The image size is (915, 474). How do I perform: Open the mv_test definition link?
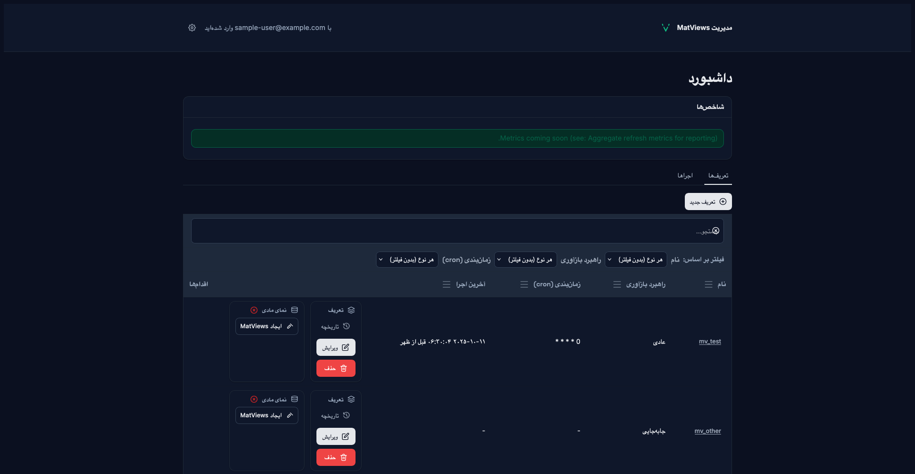(710, 342)
